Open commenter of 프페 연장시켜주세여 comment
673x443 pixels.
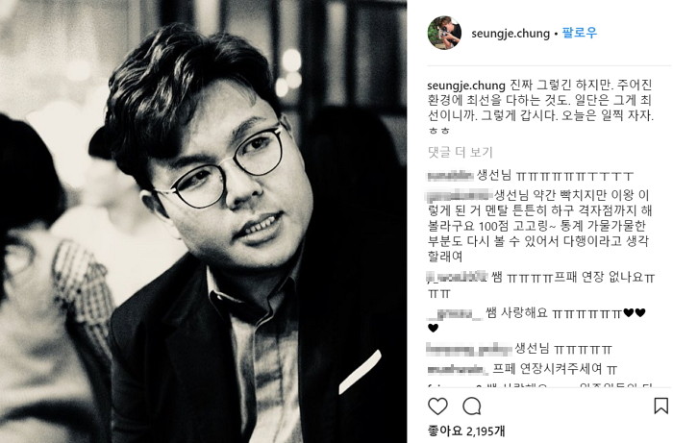tap(458, 369)
